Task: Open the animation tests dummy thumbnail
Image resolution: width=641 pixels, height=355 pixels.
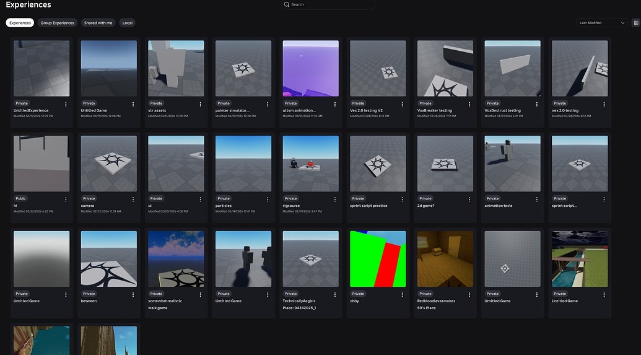Action: click(513, 164)
